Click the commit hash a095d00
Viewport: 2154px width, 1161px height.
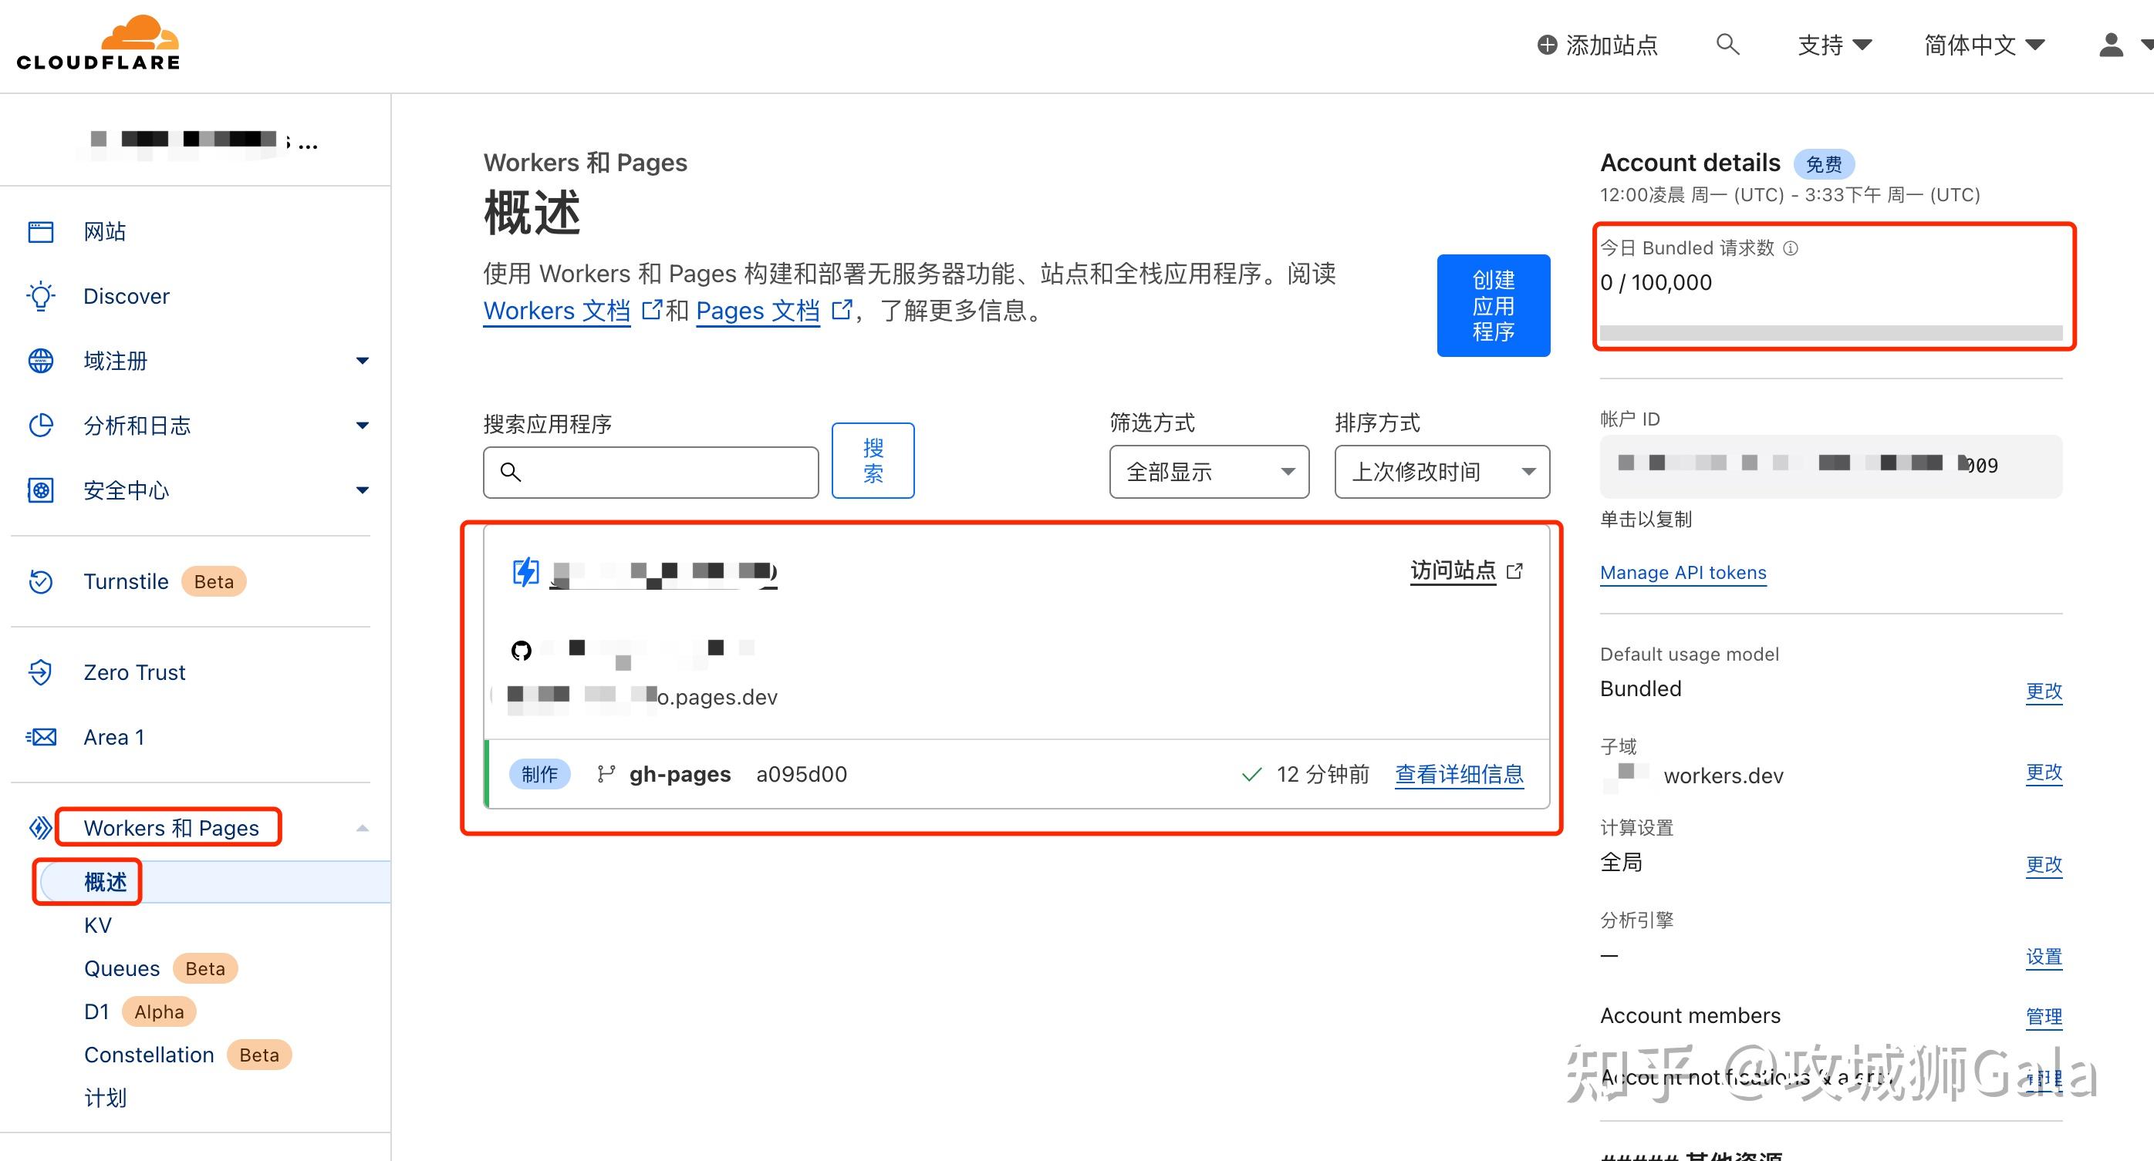coord(801,775)
